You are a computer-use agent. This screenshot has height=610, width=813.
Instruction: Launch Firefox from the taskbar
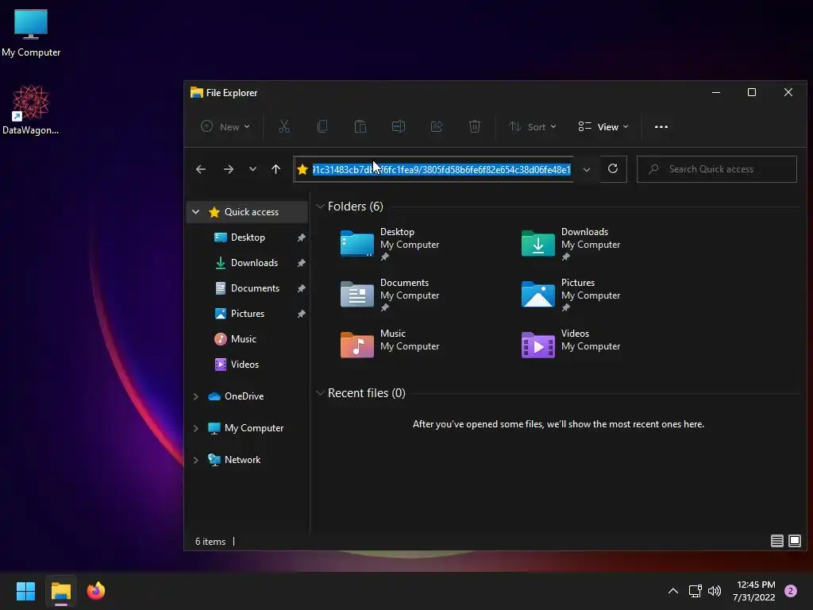coord(96,591)
